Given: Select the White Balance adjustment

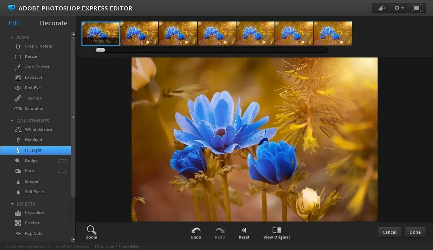Looking at the screenshot, I should (38, 129).
